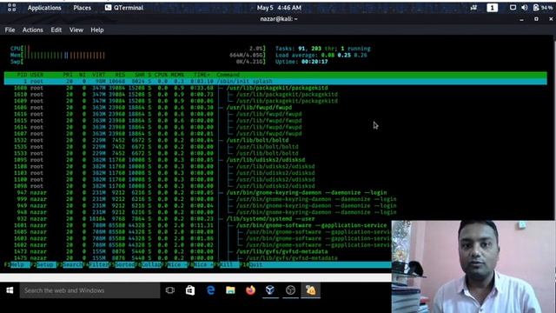Select PID 1532 boltd parent row

click(x=275, y=140)
